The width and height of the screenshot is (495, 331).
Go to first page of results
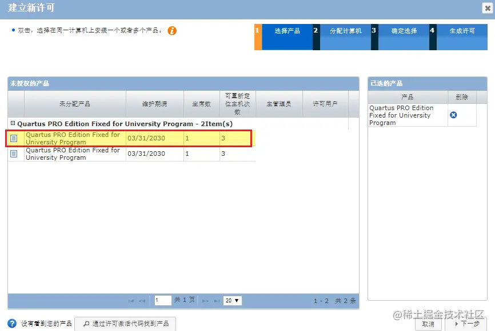click(131, 301)
